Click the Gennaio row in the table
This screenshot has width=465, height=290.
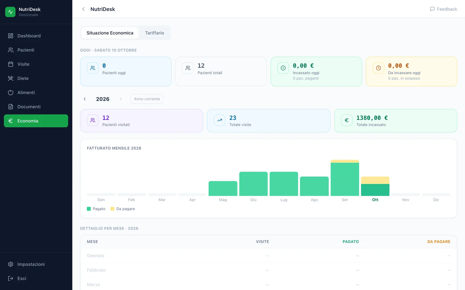click(269, 255)
